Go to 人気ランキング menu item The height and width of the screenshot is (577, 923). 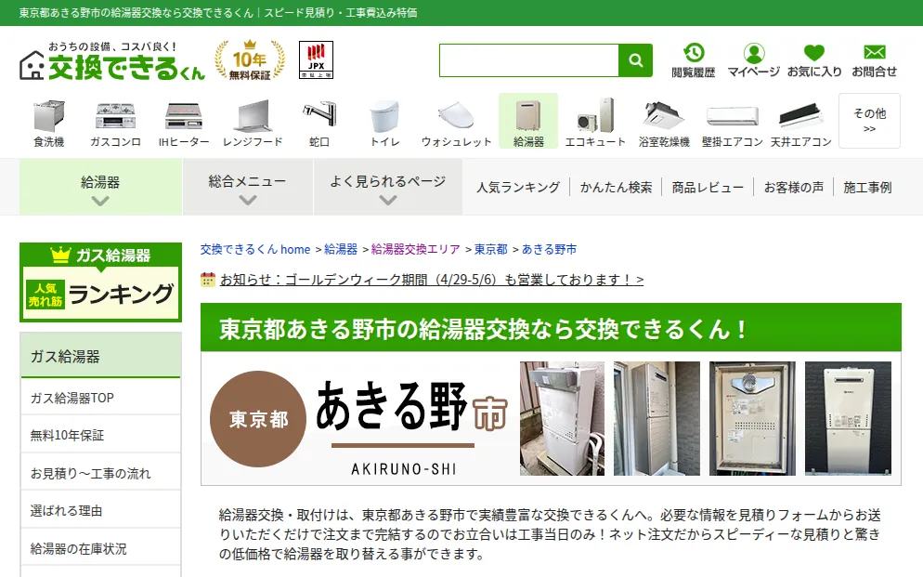[518, 188]
